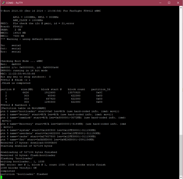The width and height of the screenshot is (183, 179).
Task: Click '1038 blocks verify1: OK' line
Action: pyautogui.click(x=19, y=168)
